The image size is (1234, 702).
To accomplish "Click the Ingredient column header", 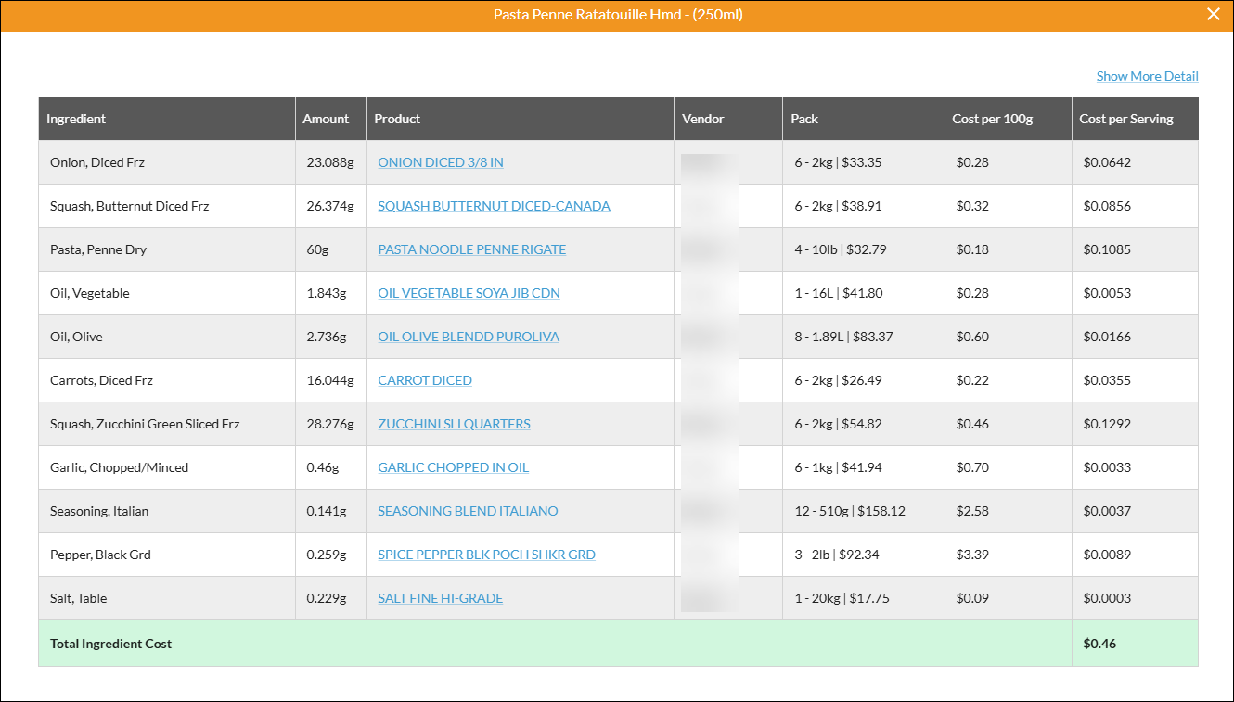I will point(76,118).
